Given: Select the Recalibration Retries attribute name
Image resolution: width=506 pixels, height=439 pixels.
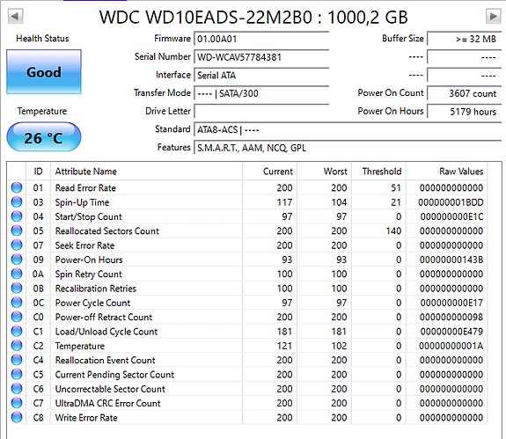Looking at the screenshot, I should pyautogui.click(x=96, y=289).
